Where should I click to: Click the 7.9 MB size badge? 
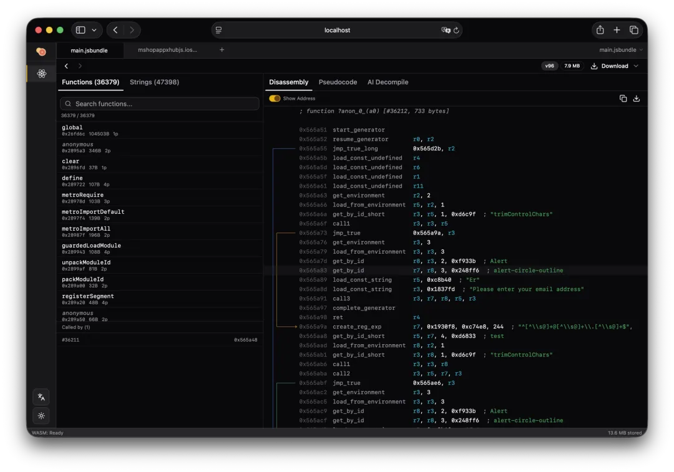[572, 65]
